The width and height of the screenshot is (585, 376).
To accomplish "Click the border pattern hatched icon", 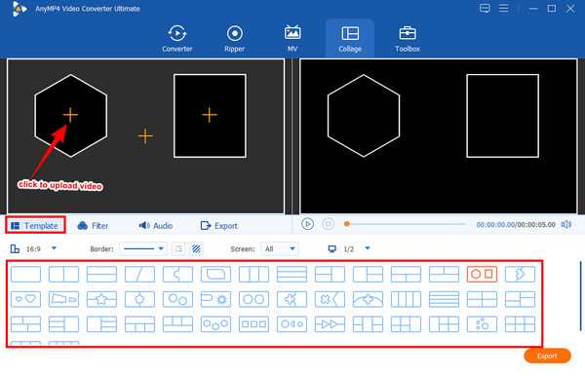I will click(196, 248).
